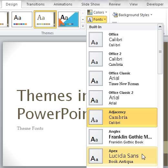Click the Aa preview for Office Classic 2
The width and height of the screenshot is (168, 168).
pos(96,98)
